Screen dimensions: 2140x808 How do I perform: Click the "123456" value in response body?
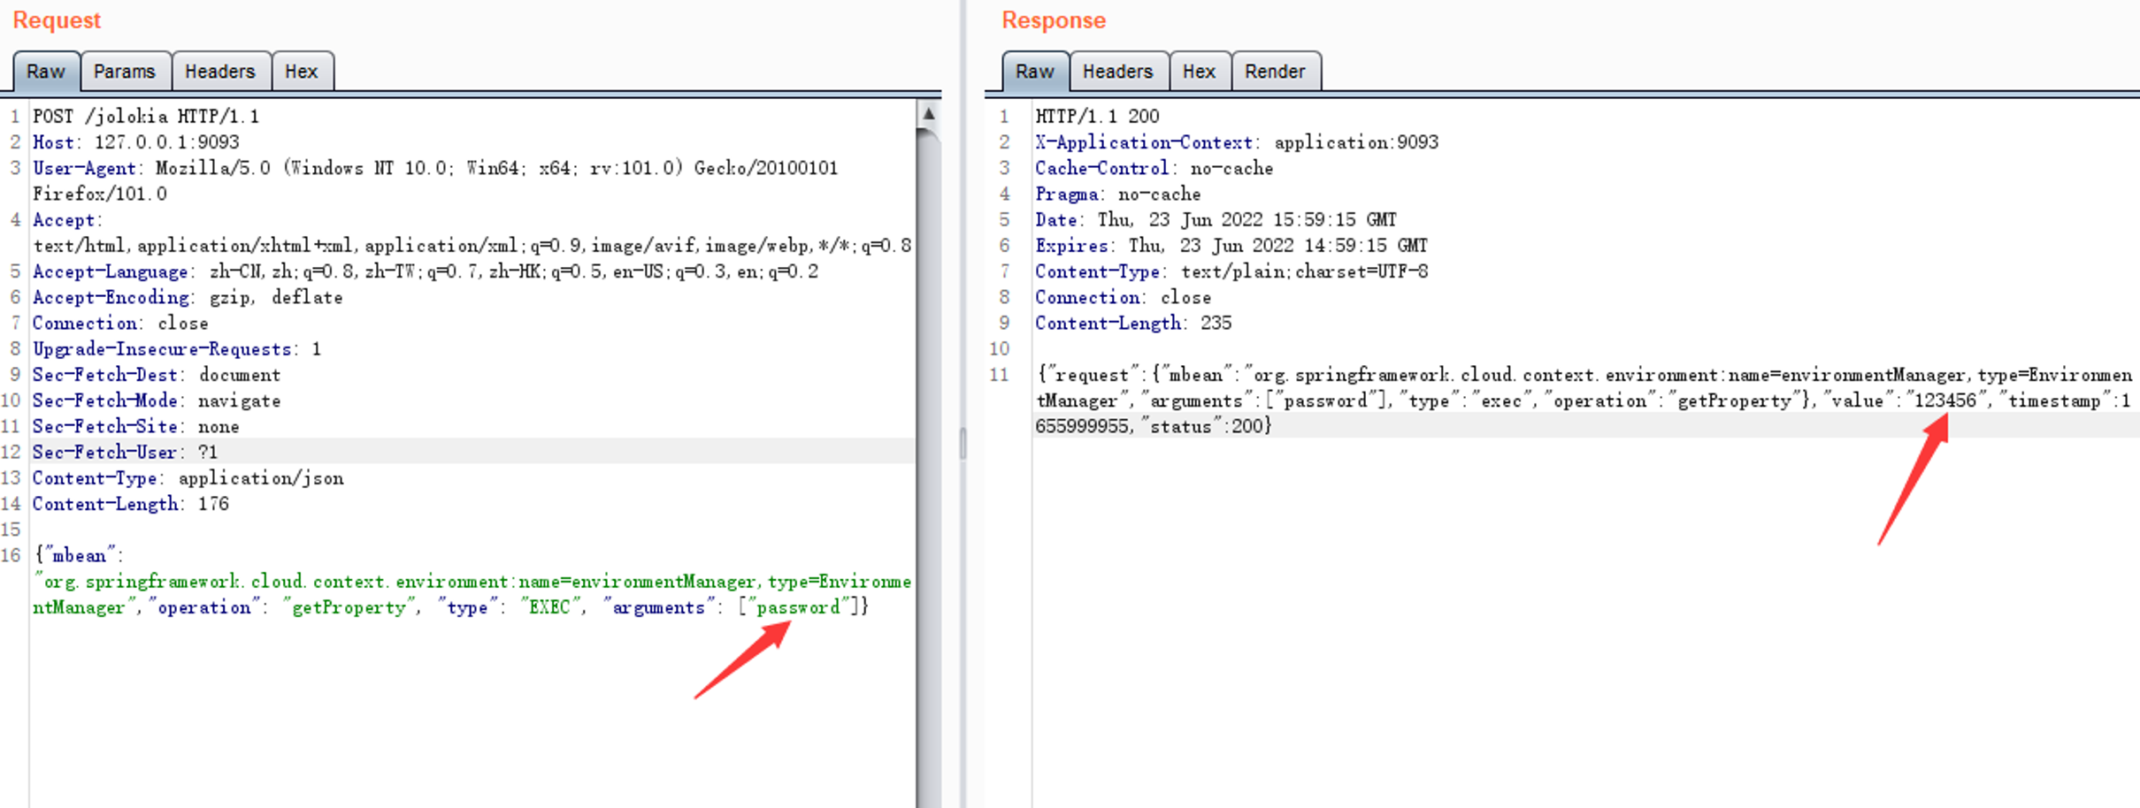click(x=1945, y=401)
